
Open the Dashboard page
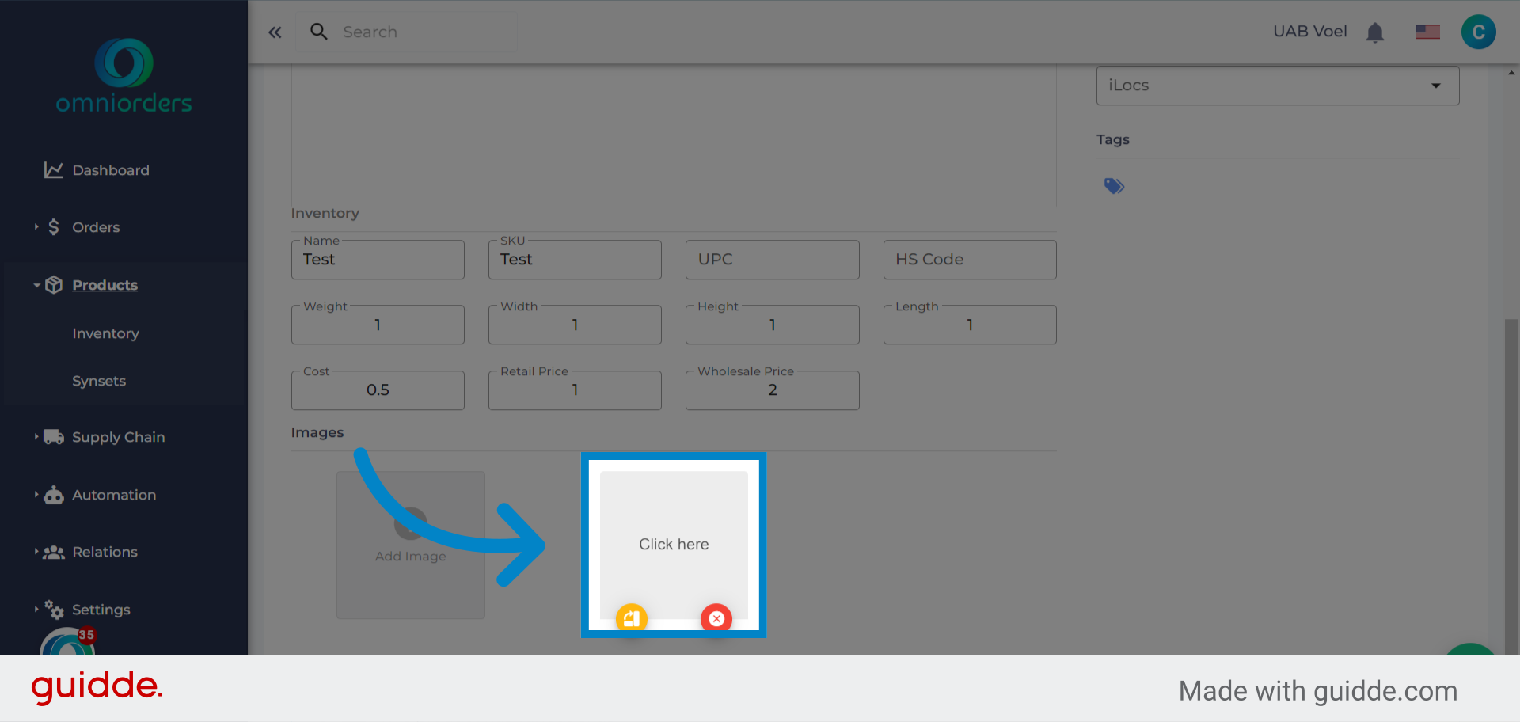coord(111,169)
